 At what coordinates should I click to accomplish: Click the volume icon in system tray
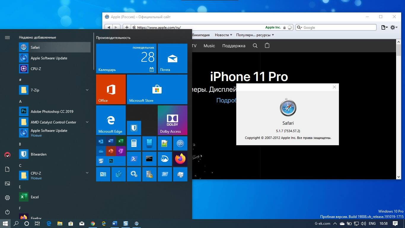tap(363, 224)
